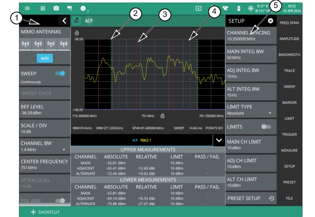Screen dimensions: 315x217
Task: Toggle the PRE AMP switch
Action: [61, 201]
